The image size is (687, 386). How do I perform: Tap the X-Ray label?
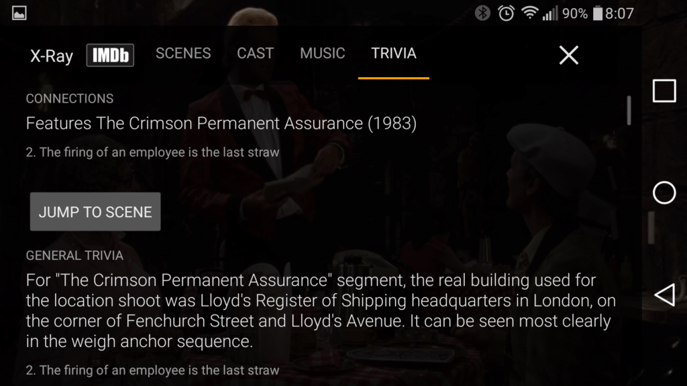(51, 56)
